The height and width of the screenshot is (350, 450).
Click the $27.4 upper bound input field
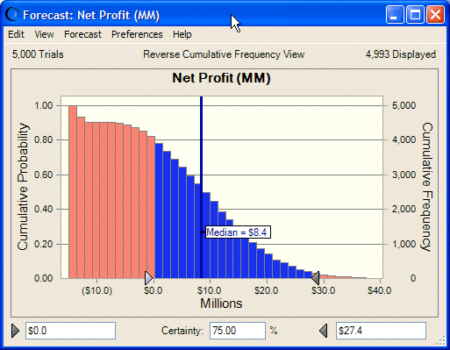coord(381,331)
